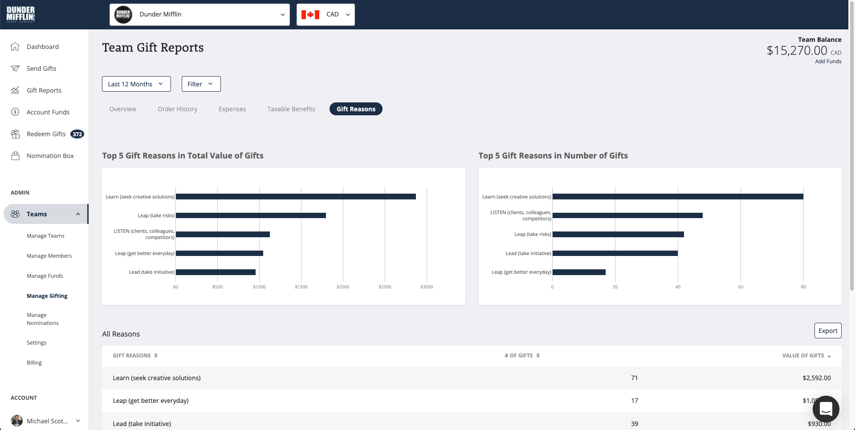Open the CAD currency selector
The image size is (855, 430).
point(326,14)
